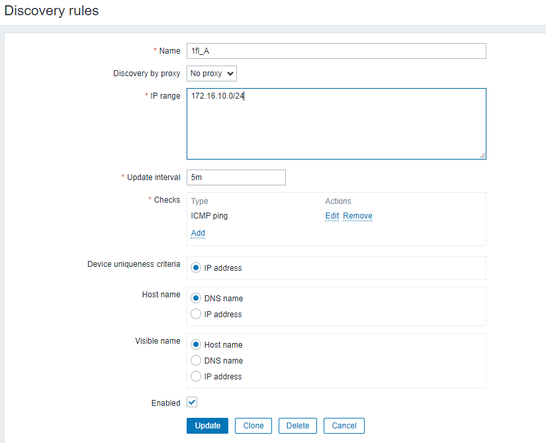This screenshot has height=443, width=546.
Task: Click inside the IP range textarea
Action: [336, 124]
